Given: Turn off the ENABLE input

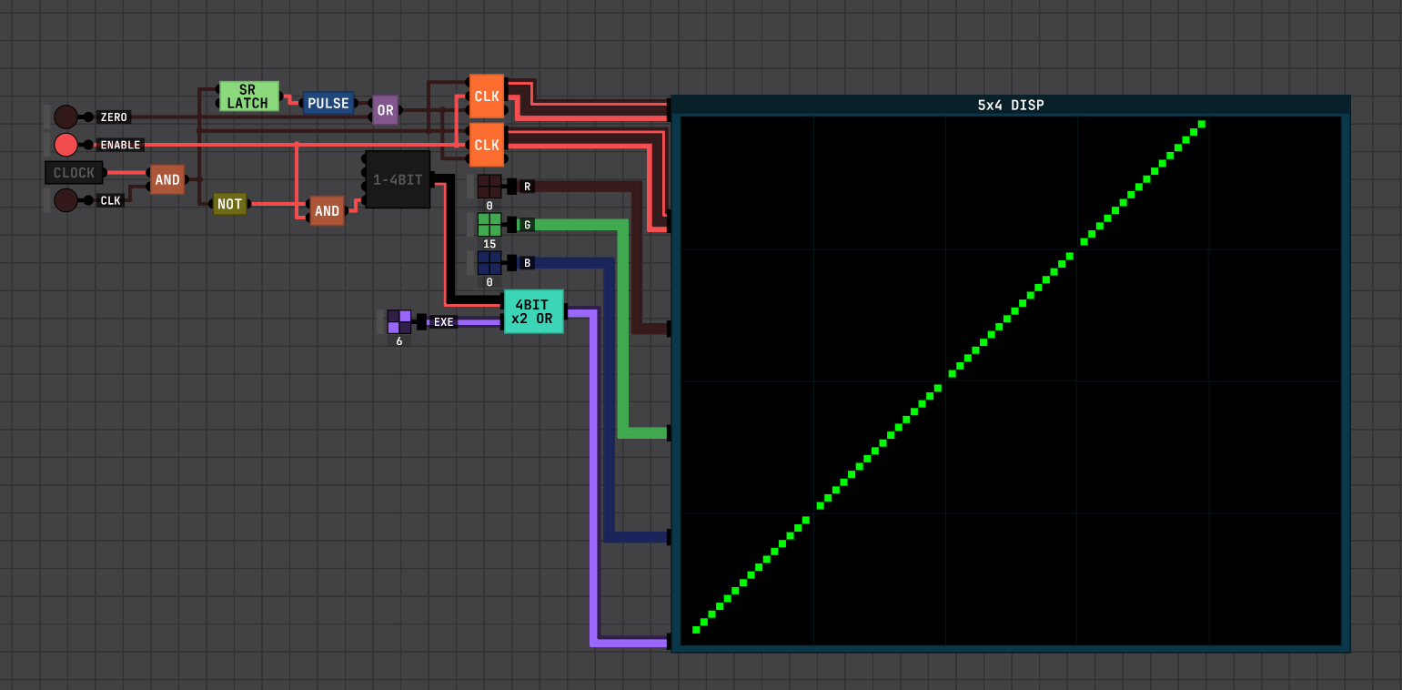Looking at the screenshot, I should pyautogui.click(x=66, y=145).
